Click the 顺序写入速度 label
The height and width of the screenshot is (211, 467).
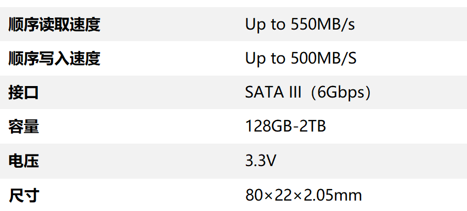(54, 59)
